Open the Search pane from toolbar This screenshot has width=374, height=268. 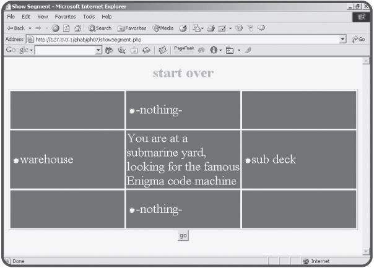pos(100,28)
